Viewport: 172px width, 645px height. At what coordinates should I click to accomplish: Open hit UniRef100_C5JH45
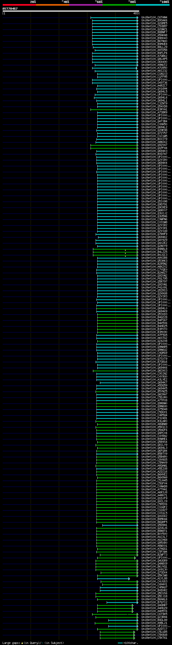pos(154,481)
